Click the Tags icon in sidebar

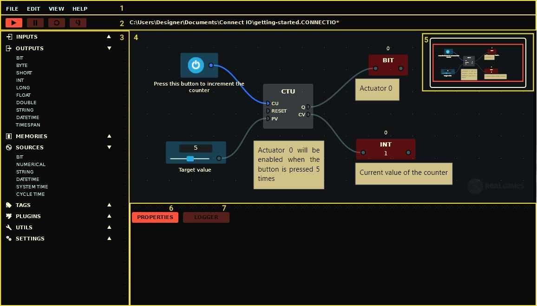[9, 205]
